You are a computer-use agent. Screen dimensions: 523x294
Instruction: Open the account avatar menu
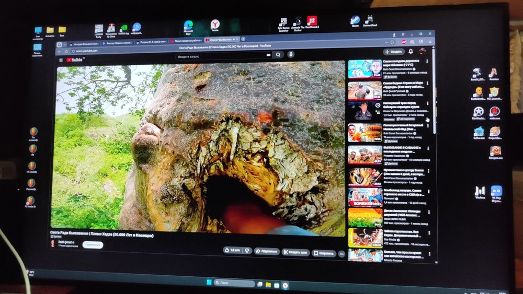coord(423,51)
